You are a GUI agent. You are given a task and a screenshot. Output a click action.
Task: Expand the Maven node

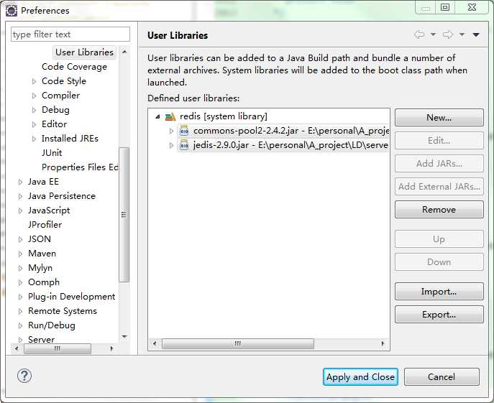(20, 254)
